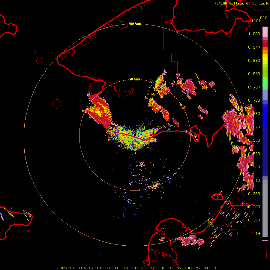Viewport: 270px width, 270px height.
Task: Pick the gray segment of color bar
Action: [x=265, y=208]
